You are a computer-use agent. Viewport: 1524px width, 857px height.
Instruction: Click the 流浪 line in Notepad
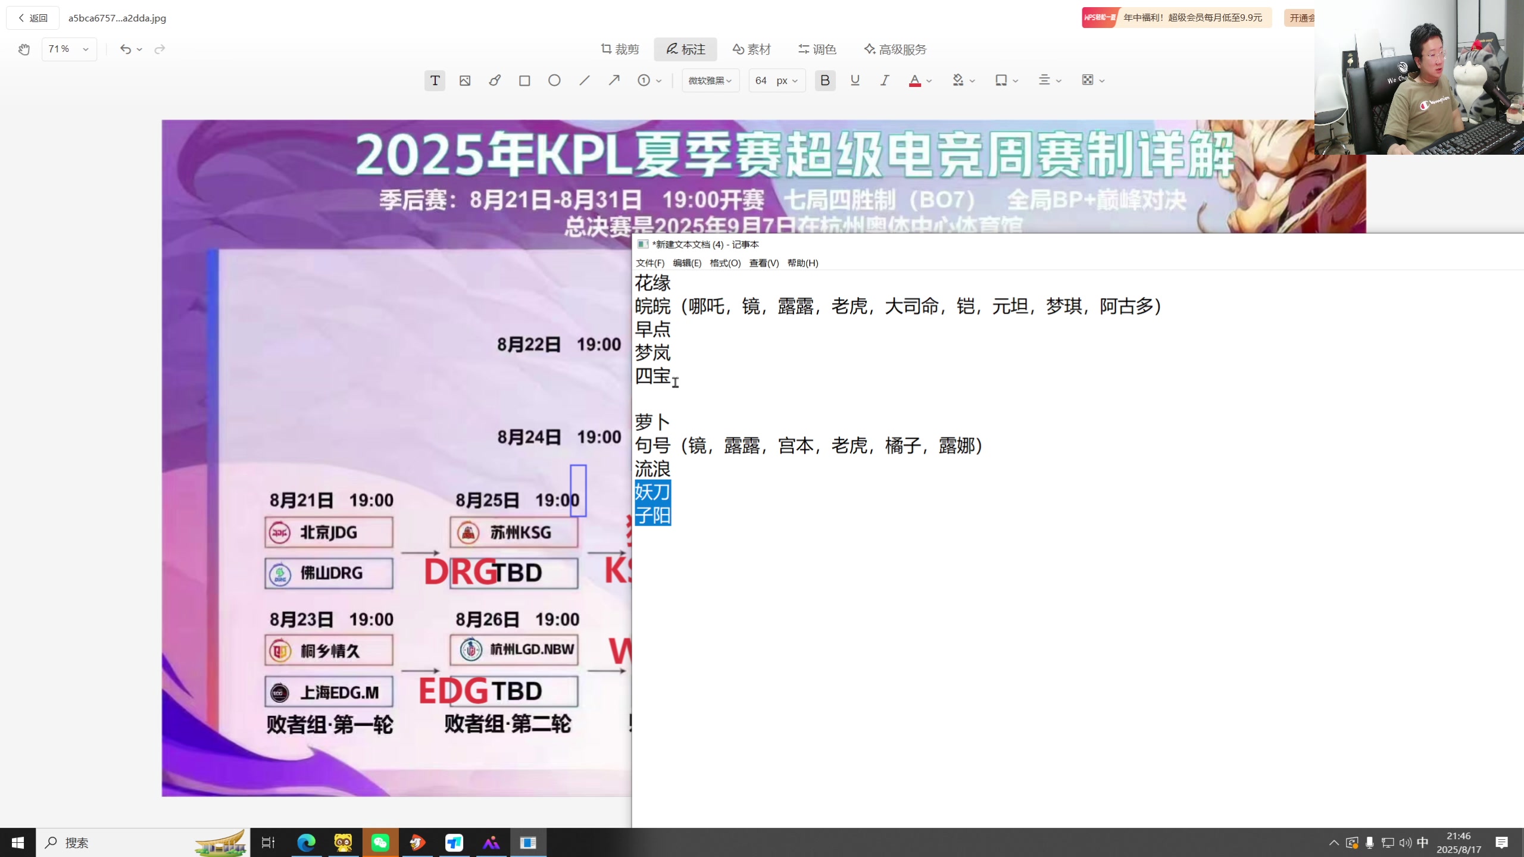(652, 469)
